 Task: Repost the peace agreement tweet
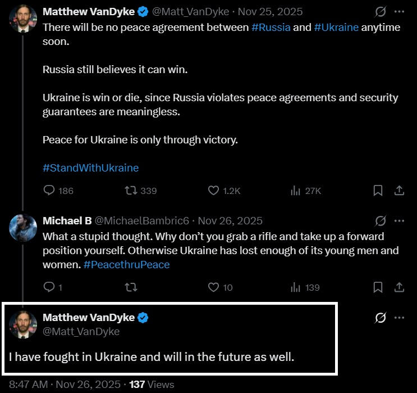pyautogui.click(x=131, y=191)
